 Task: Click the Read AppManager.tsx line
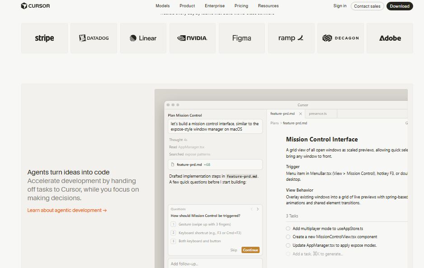point(187,147)
